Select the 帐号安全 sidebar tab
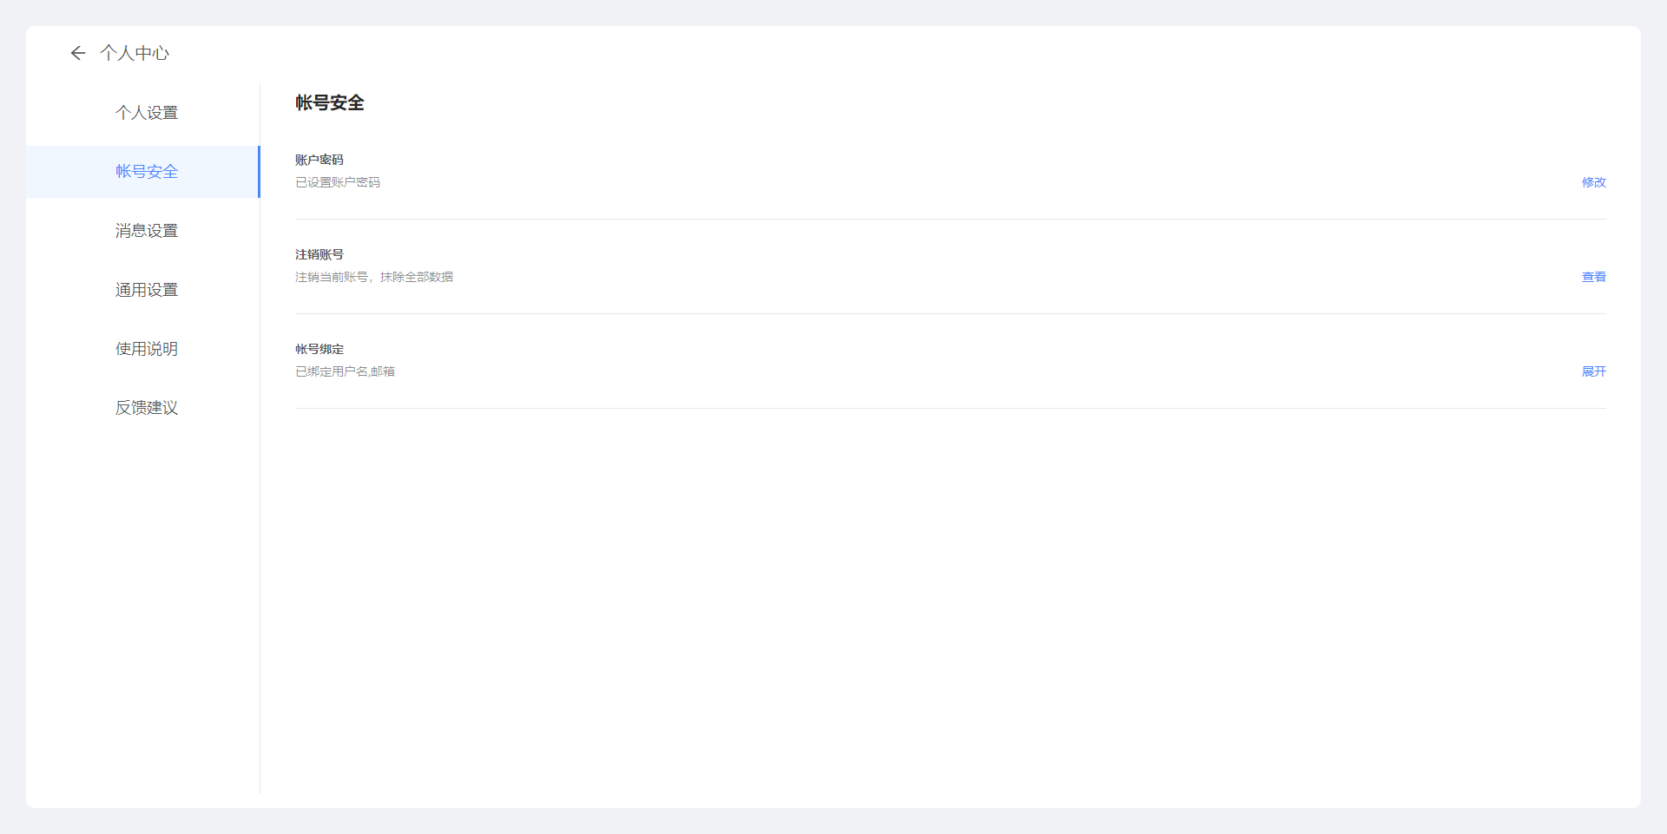The width and height of the screenshot is (1667, 834). 146,172
